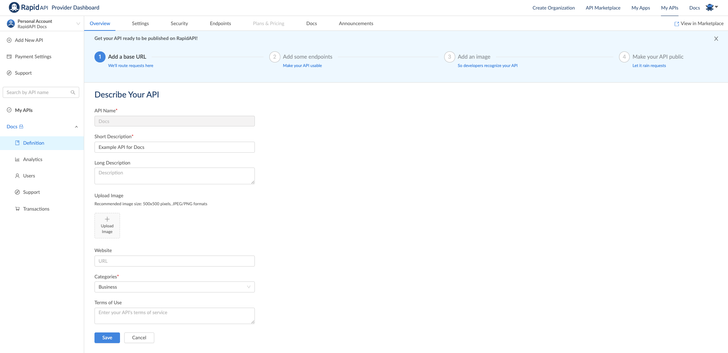This screenshot has width=728, height=353.
Task: Click the Transactions cart icon
Action: tap(17, 209)
